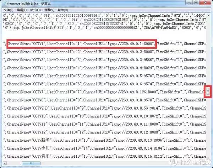Click the text ChannelName="CCTV11"

(x=27, y=124)
